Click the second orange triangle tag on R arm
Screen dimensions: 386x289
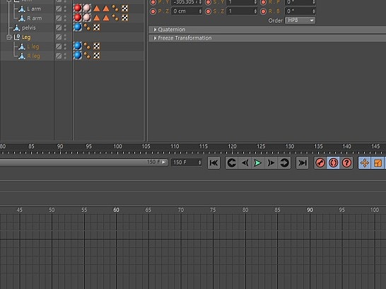click(106, 18)
